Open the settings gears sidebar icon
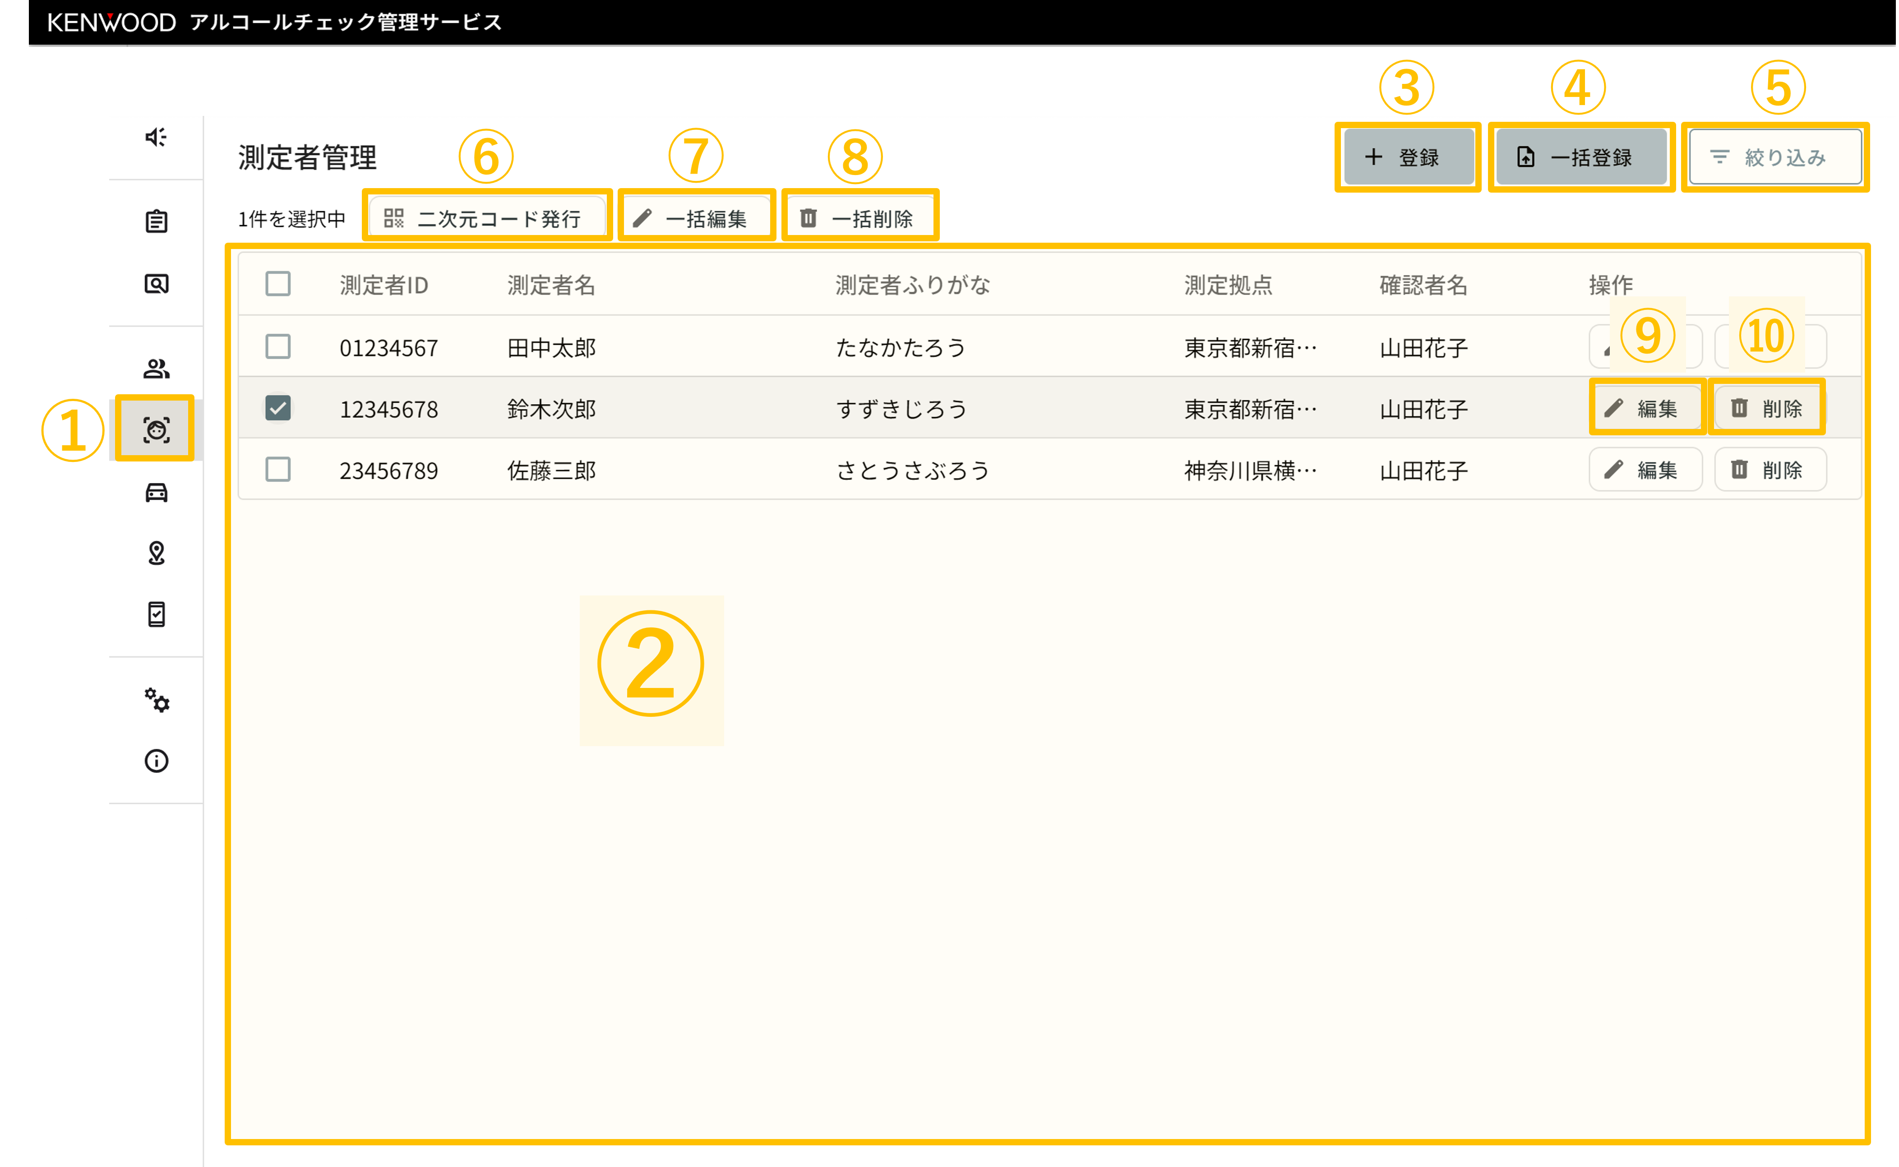 (156, 700)
